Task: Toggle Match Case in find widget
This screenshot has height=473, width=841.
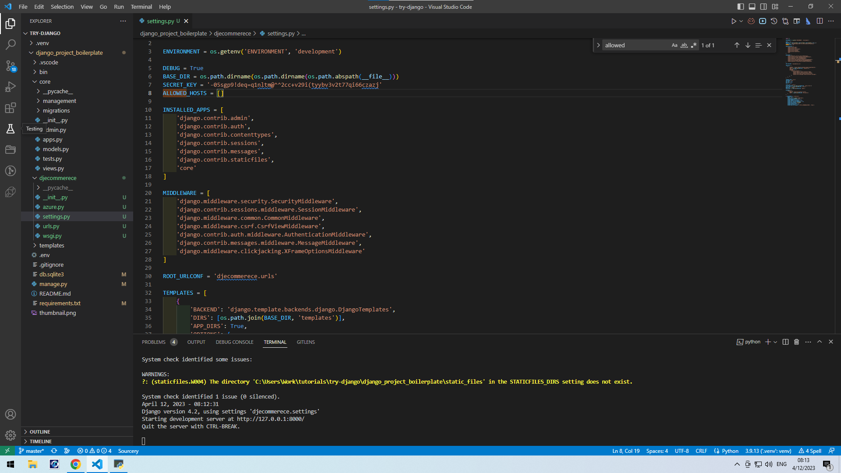Action: coord(675,45)
